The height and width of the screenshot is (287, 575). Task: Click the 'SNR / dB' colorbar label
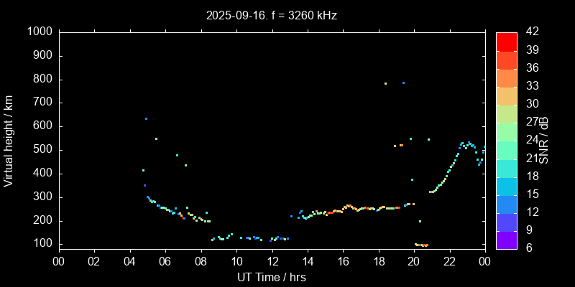click(x=545, y=140)
